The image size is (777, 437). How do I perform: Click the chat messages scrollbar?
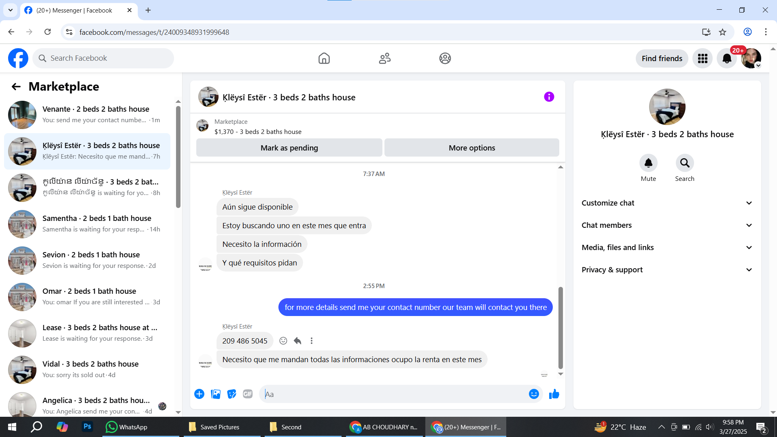(x=560, y=328)
